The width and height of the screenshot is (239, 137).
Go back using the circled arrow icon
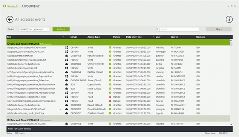(x=10, y=20)
